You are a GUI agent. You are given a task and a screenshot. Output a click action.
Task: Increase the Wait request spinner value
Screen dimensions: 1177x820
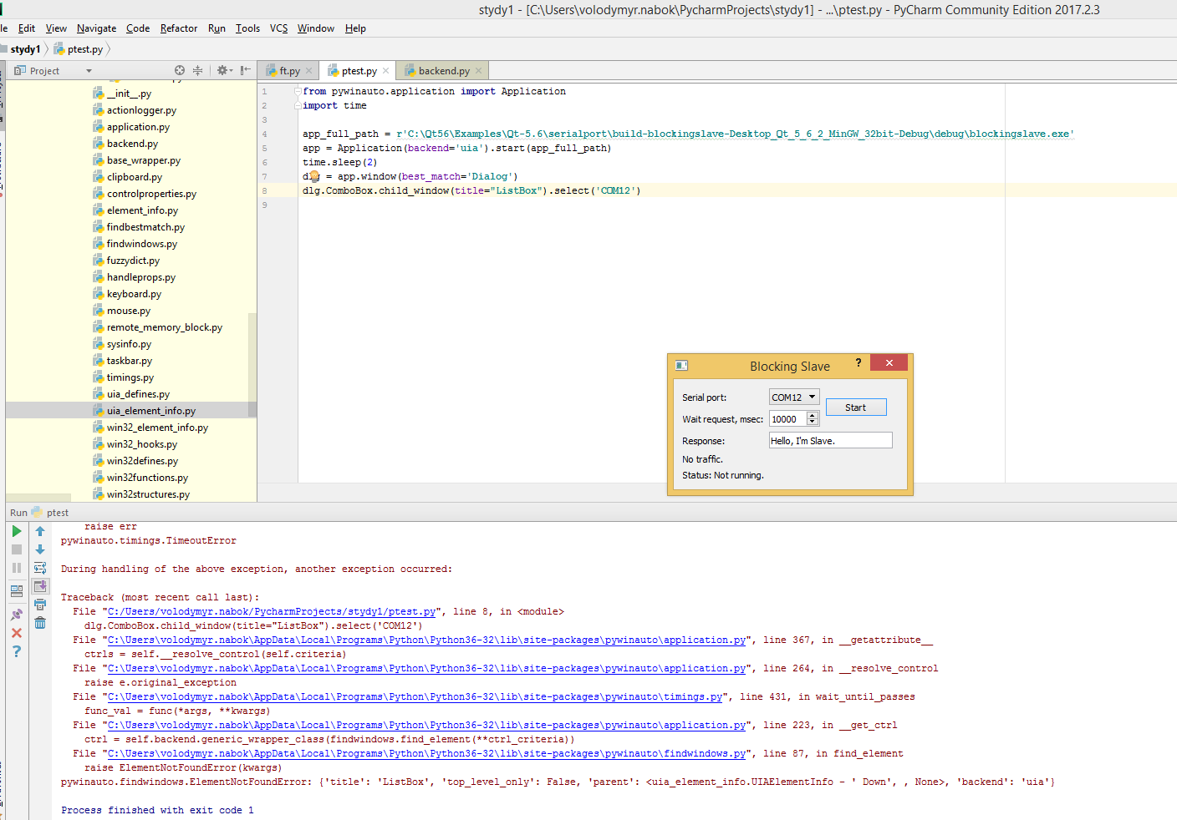814,415
